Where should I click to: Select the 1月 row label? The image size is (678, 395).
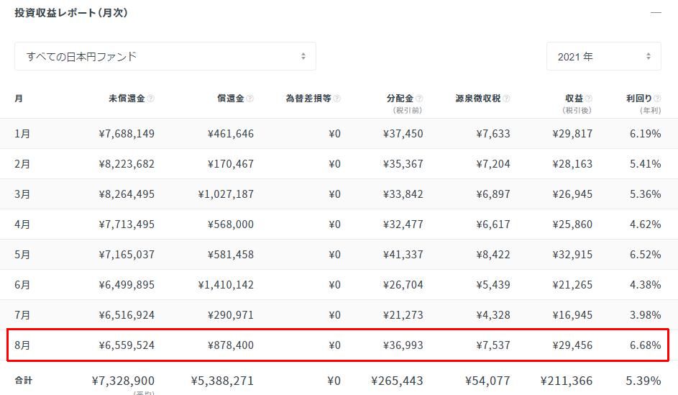(x=22, y=134)
